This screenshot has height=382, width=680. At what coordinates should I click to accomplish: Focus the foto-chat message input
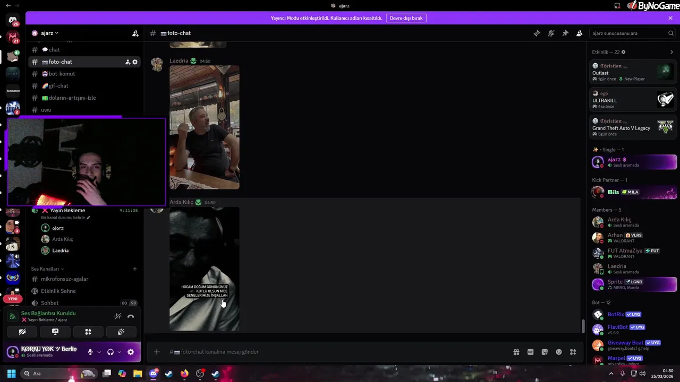point(337,352)
